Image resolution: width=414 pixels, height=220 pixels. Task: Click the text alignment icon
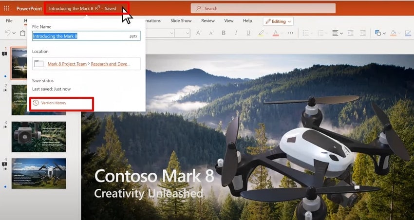[x=335, y=33]
